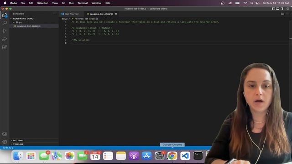Open Podcasts from the Dock

[134, 156]
